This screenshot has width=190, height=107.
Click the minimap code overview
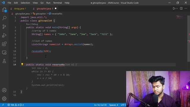(x=181, y=17)
